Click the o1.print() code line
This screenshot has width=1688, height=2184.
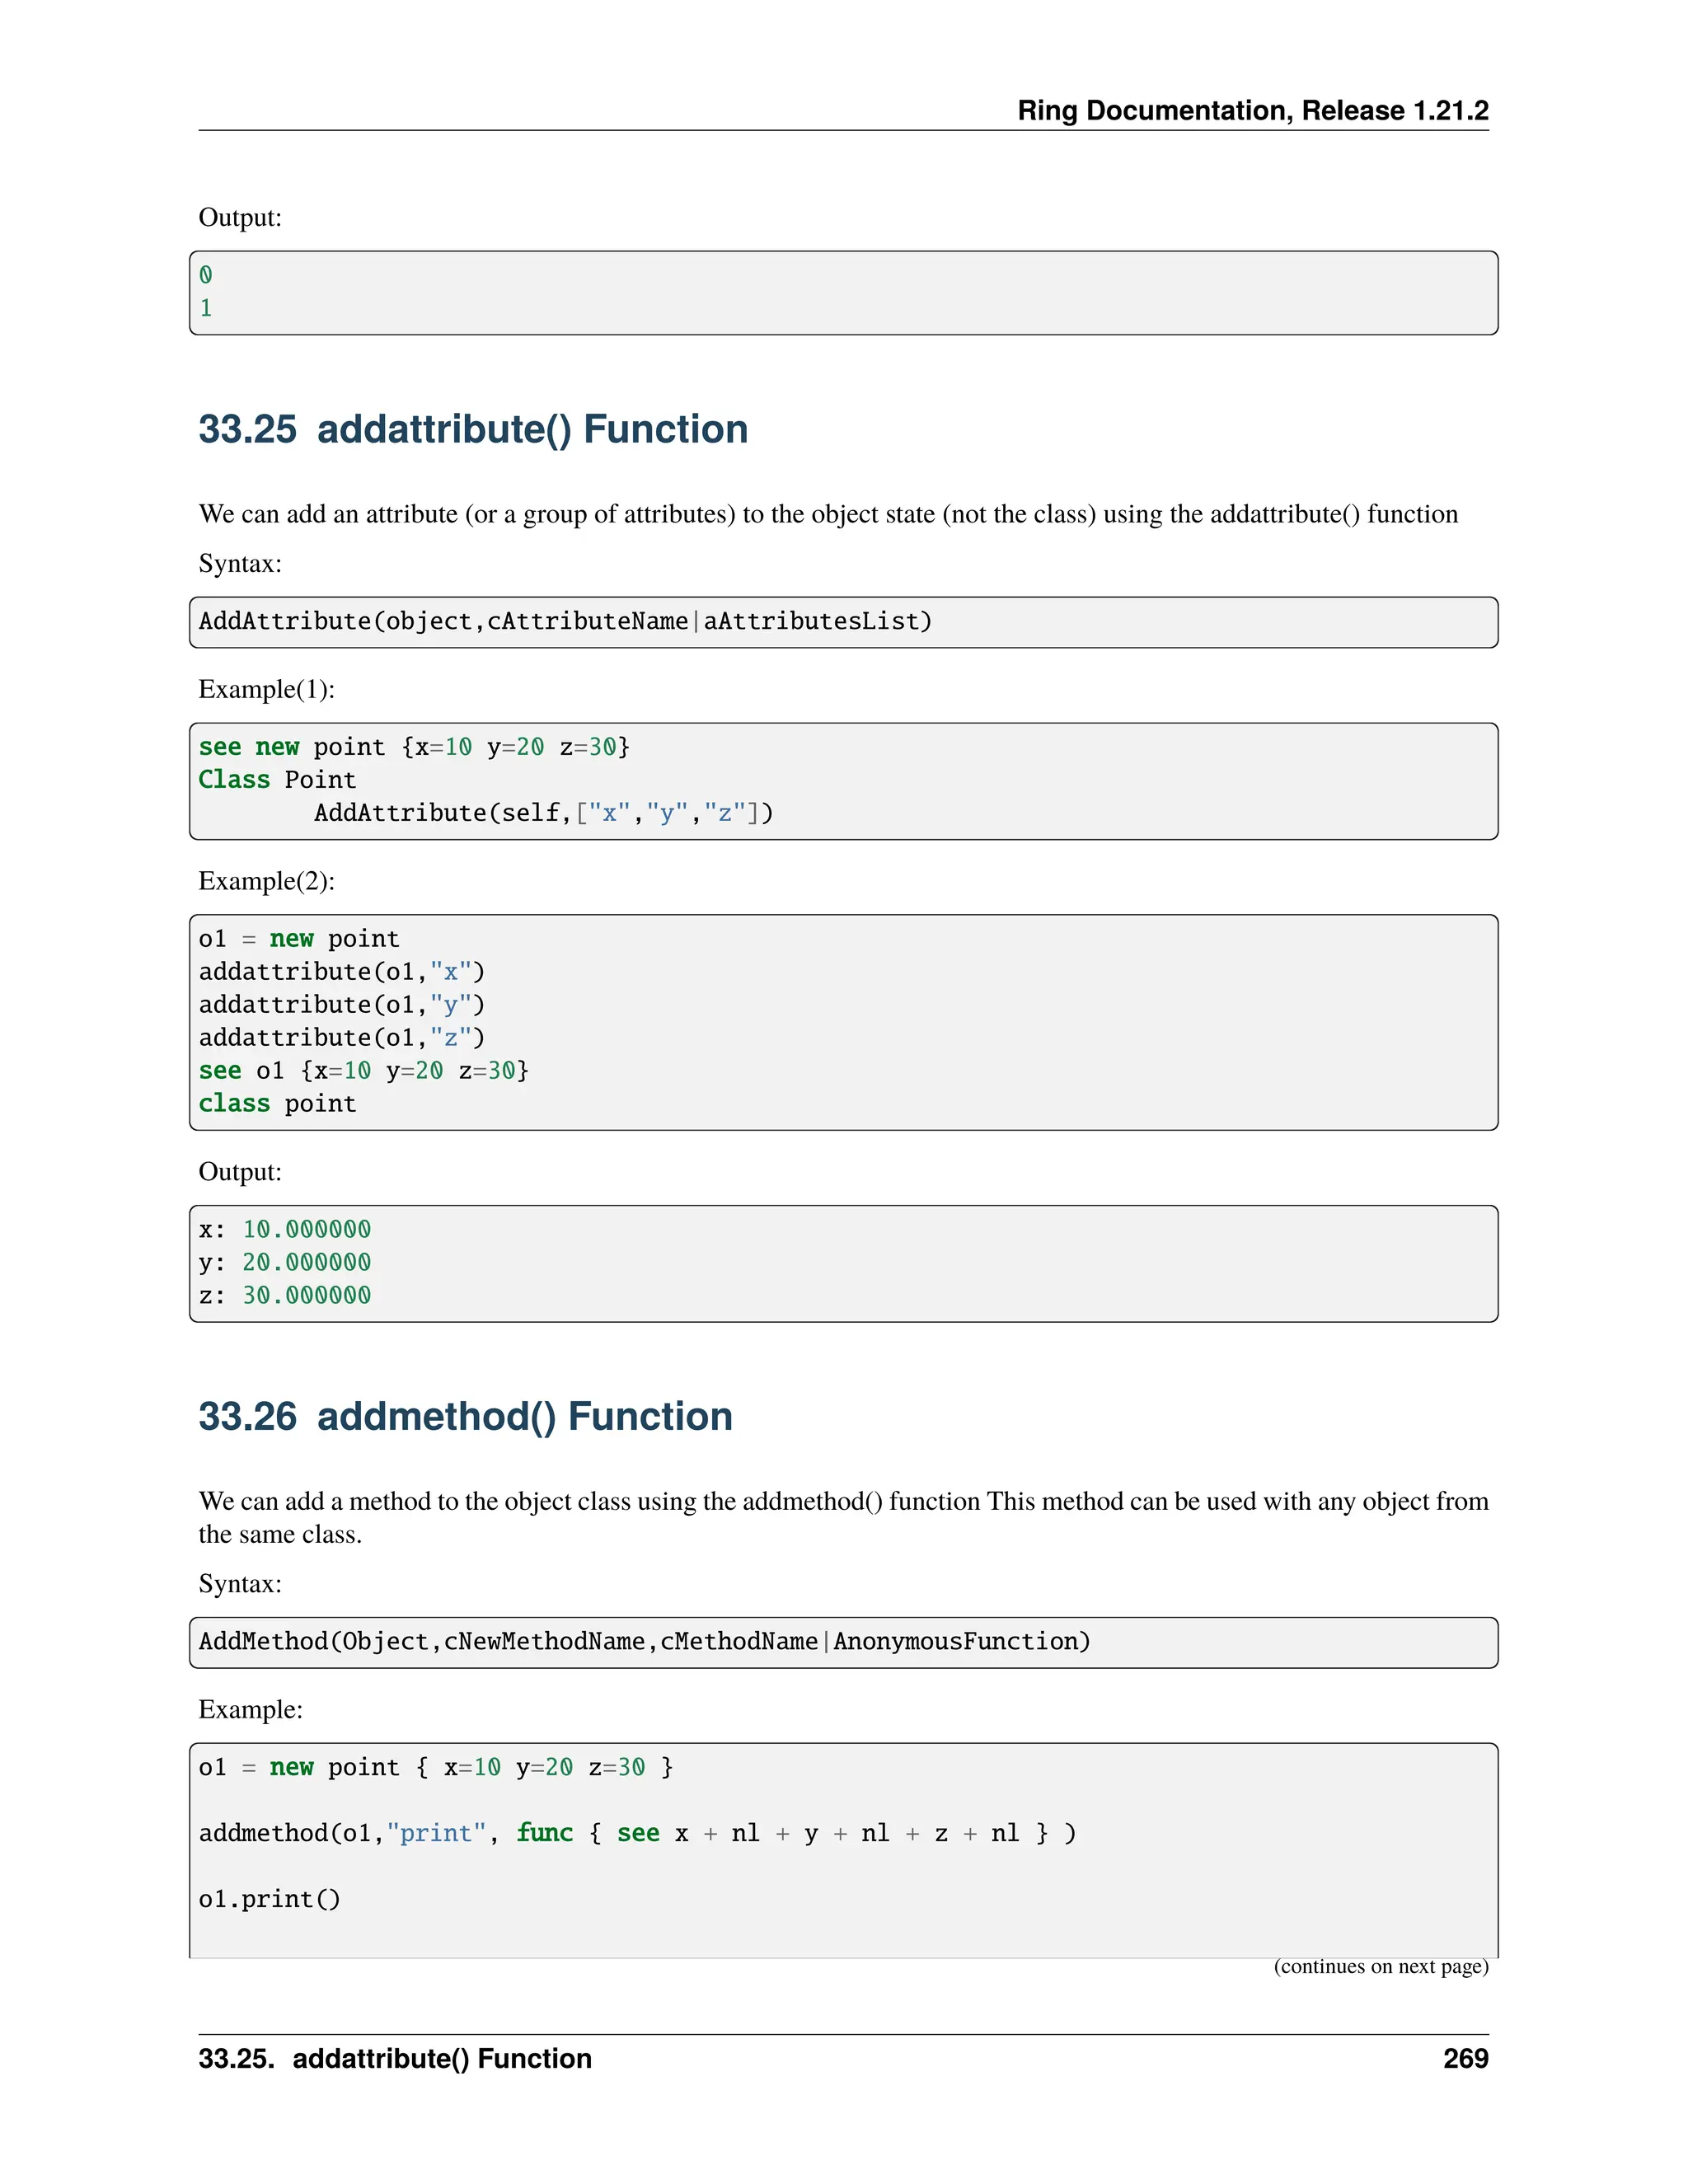269,1899
